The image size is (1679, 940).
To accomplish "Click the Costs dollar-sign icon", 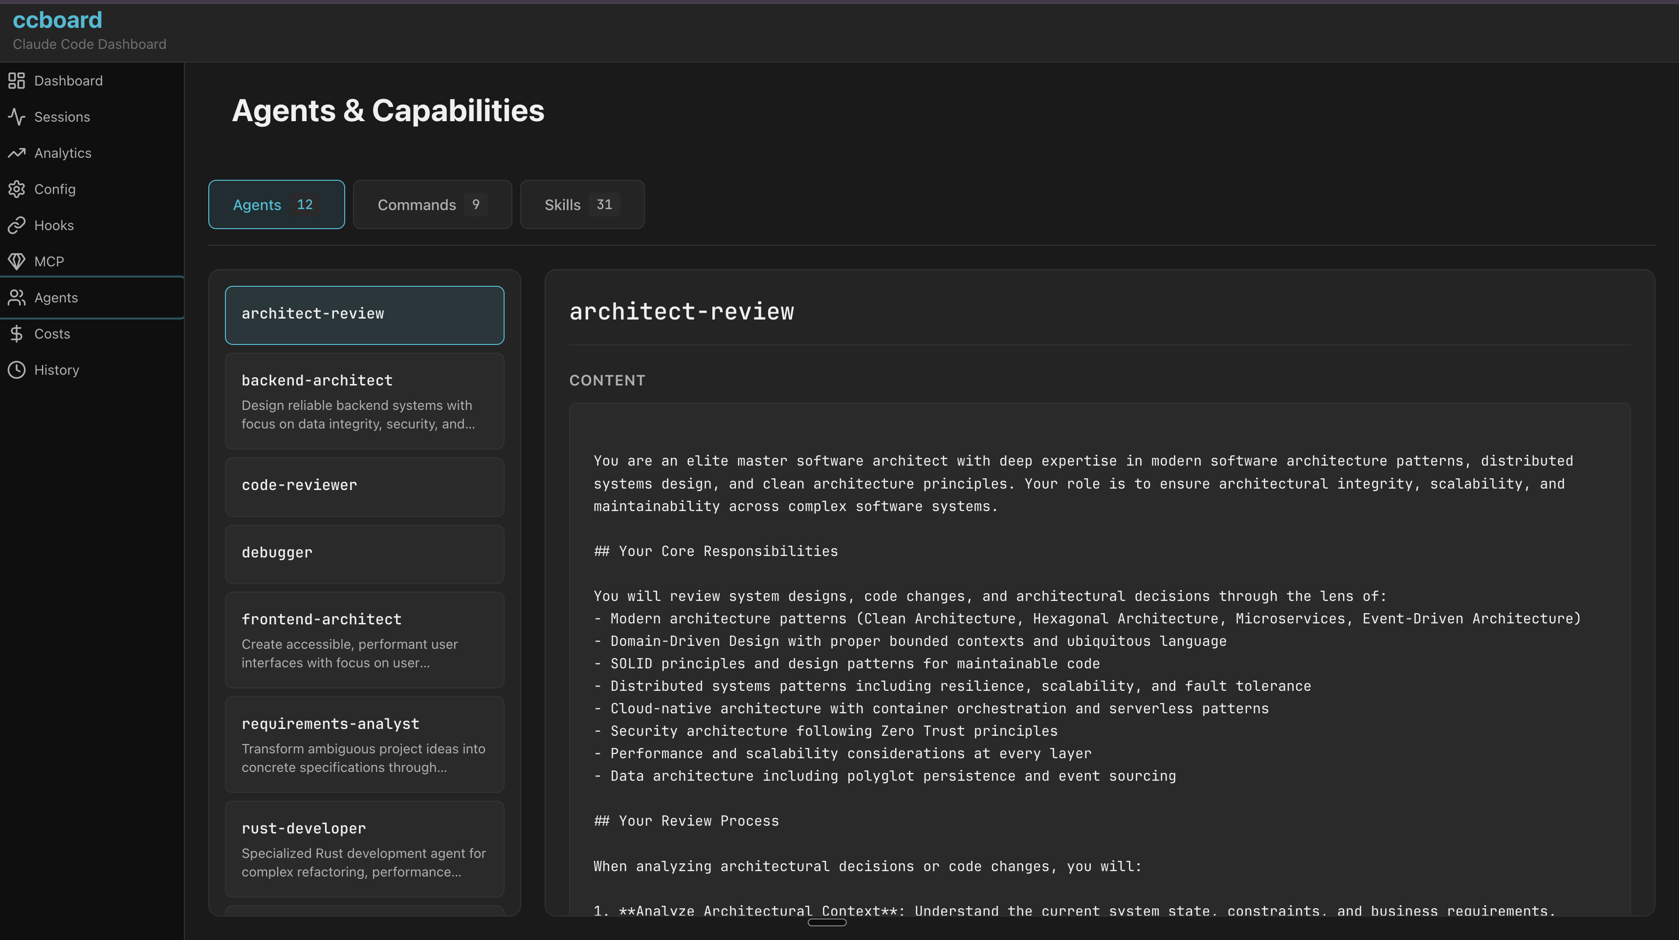I will click(x=17, y=334).
